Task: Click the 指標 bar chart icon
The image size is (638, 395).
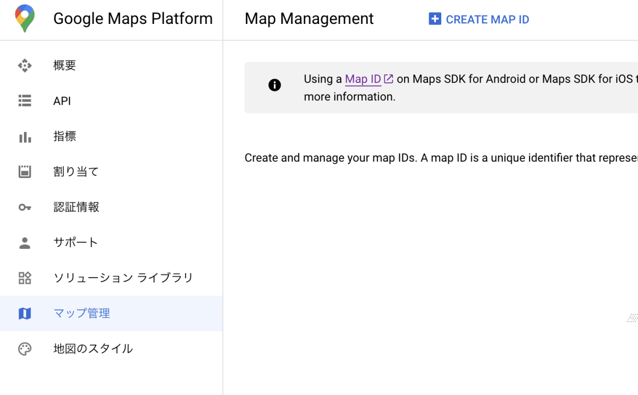Action: (x=25, y=137)
